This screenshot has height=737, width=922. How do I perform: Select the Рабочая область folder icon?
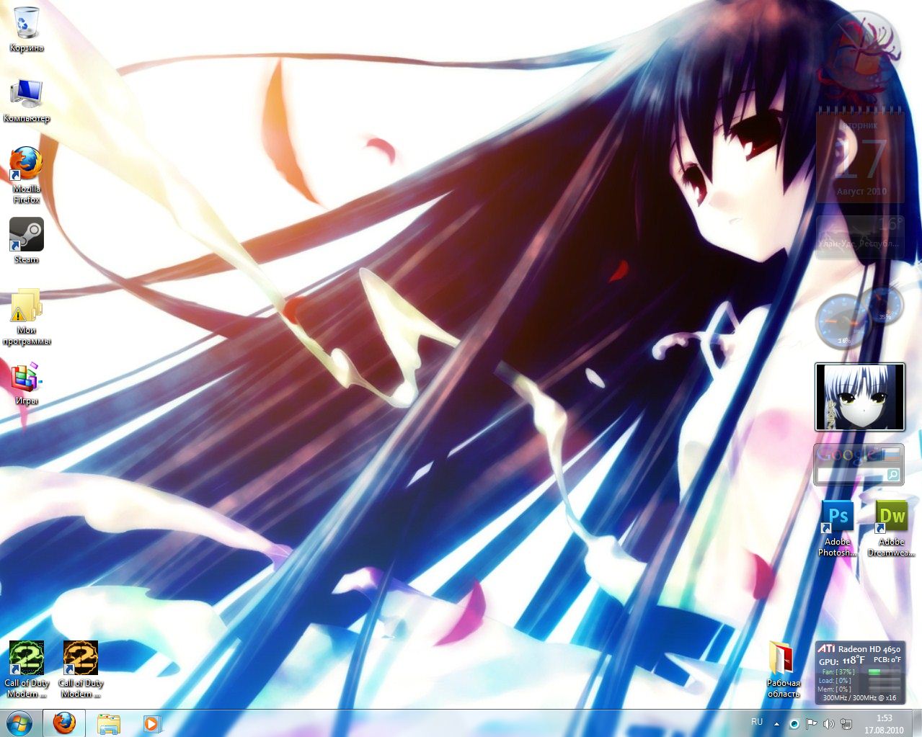tap(783, 669)
